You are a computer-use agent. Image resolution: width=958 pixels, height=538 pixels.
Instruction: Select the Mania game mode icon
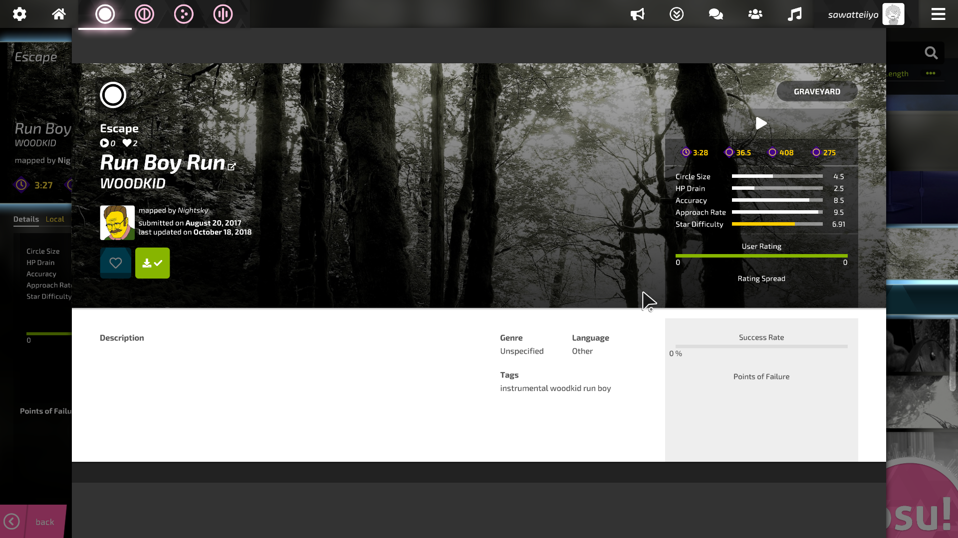(223, 14)
